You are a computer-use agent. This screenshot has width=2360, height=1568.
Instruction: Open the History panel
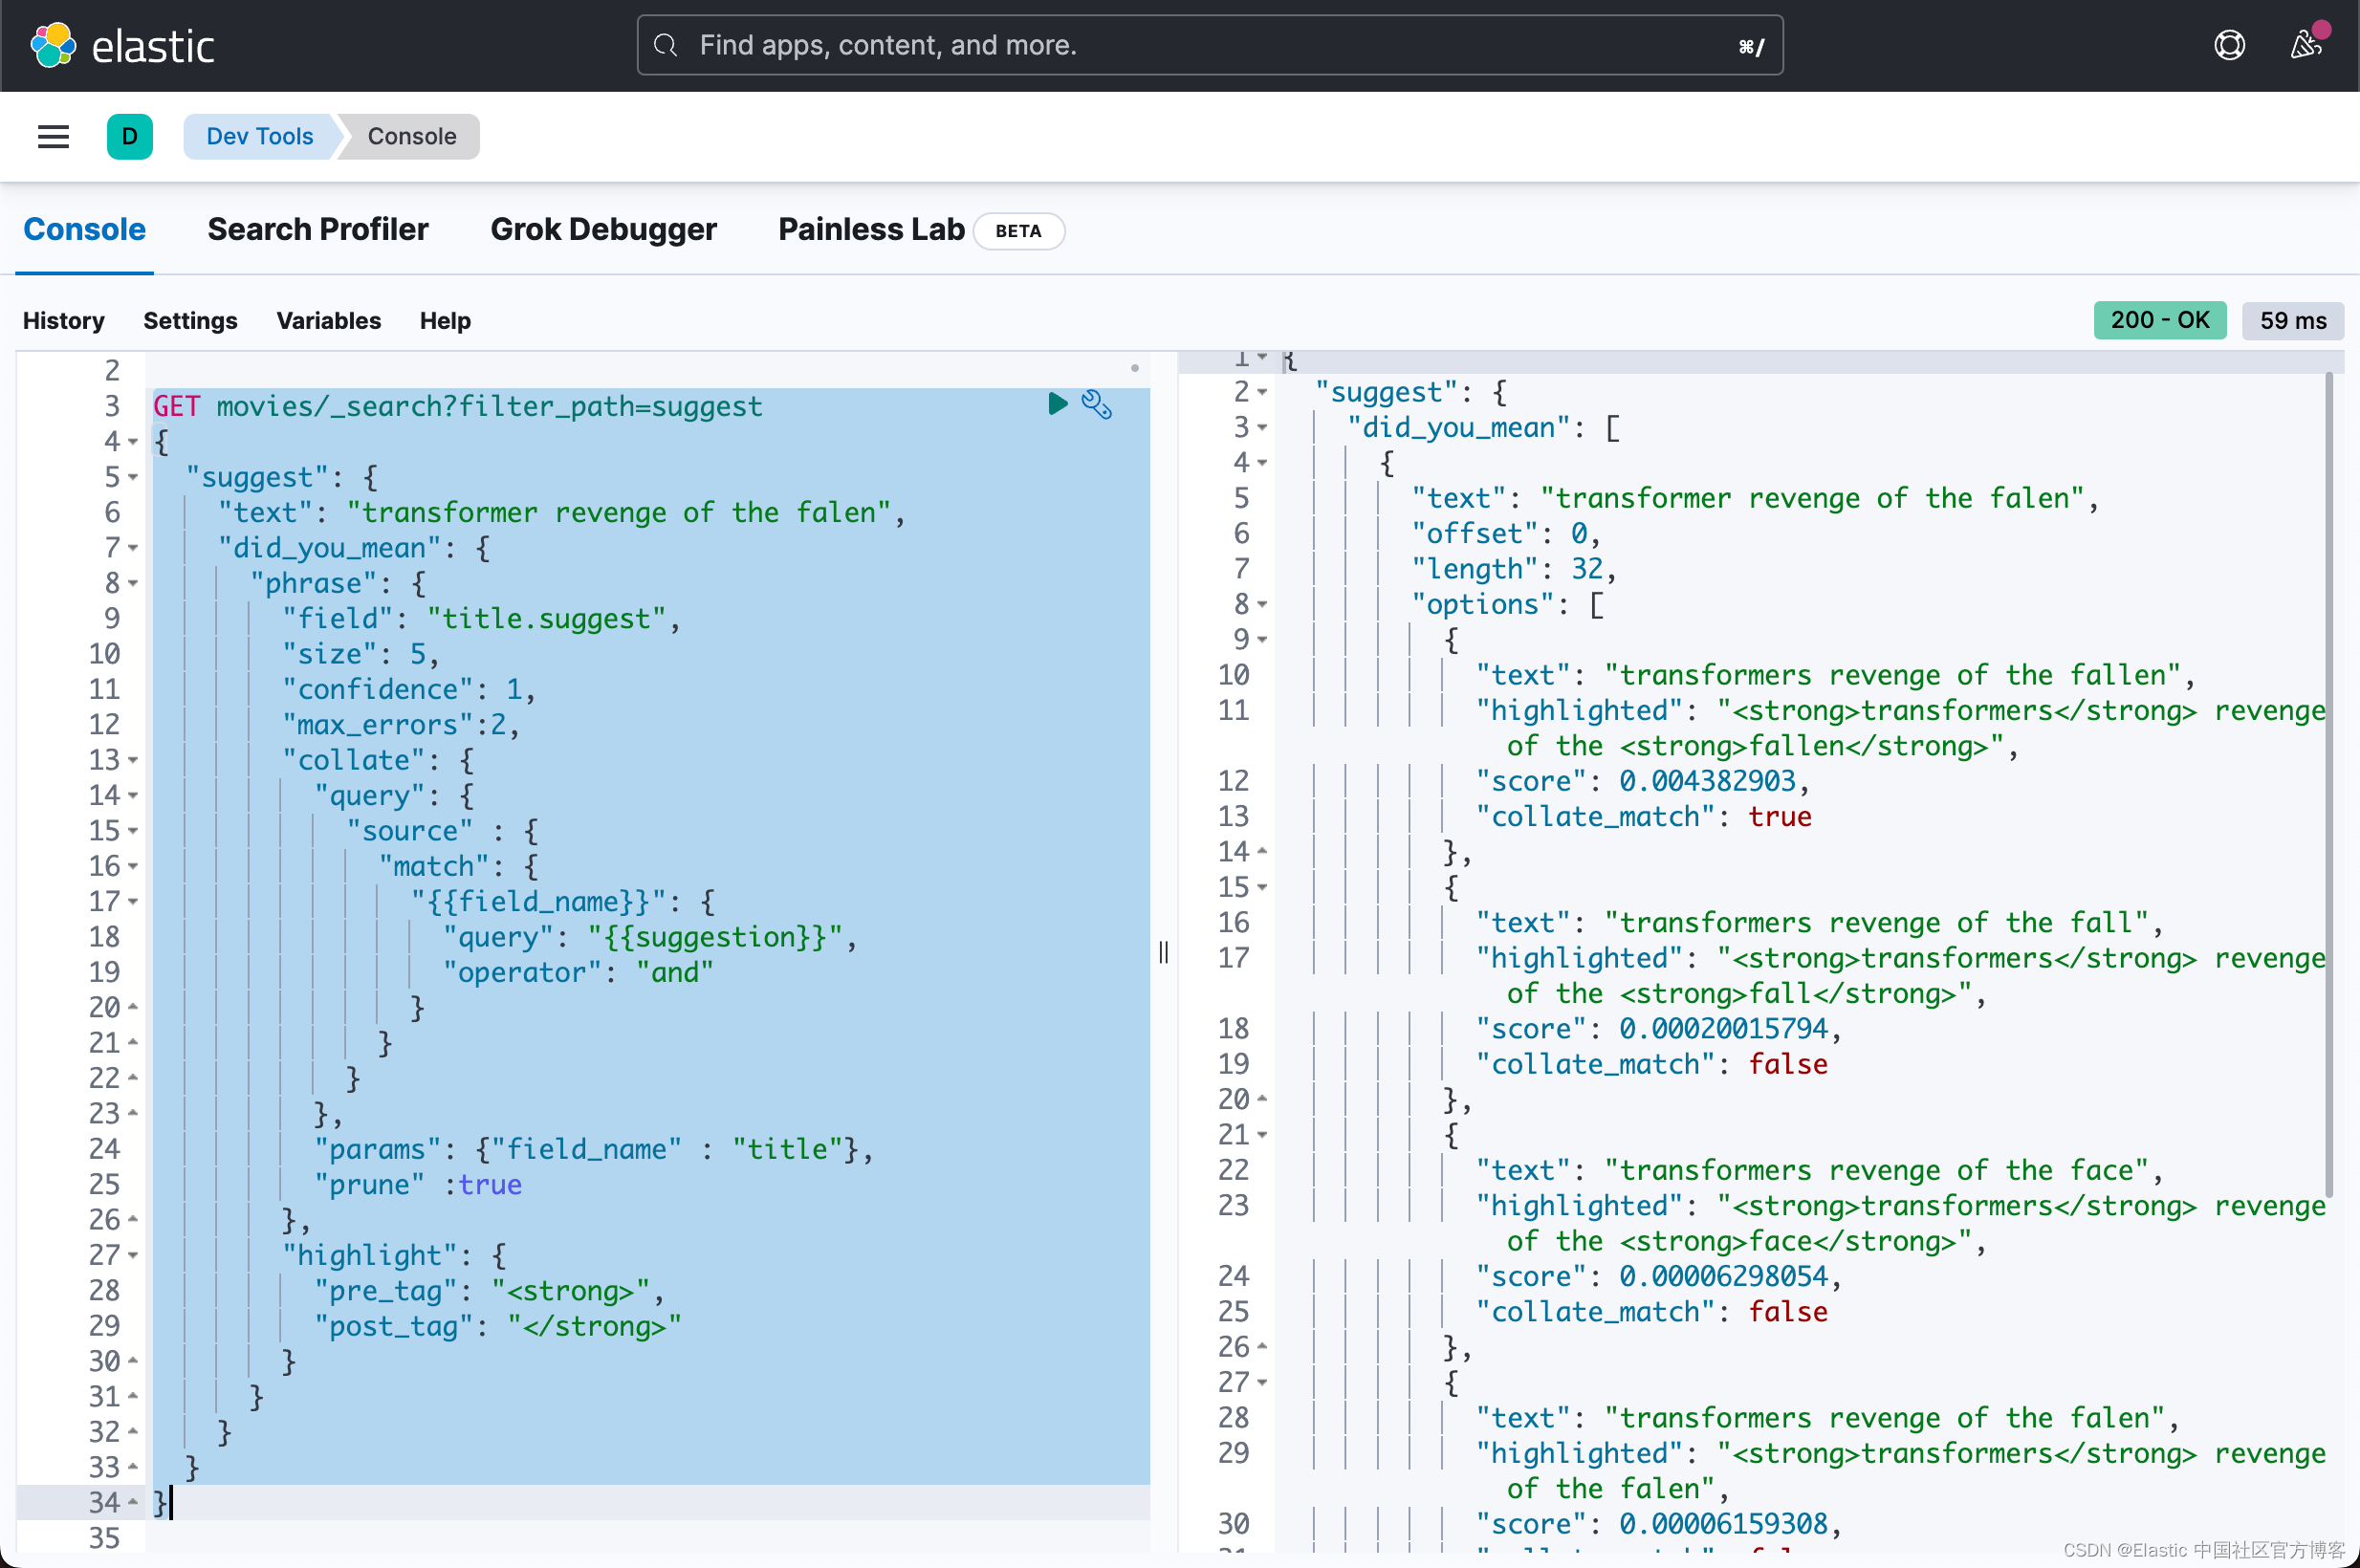coord(63,321)
